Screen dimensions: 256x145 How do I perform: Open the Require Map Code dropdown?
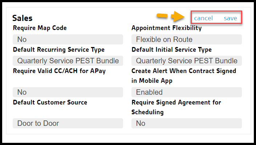tap(68, 39)
